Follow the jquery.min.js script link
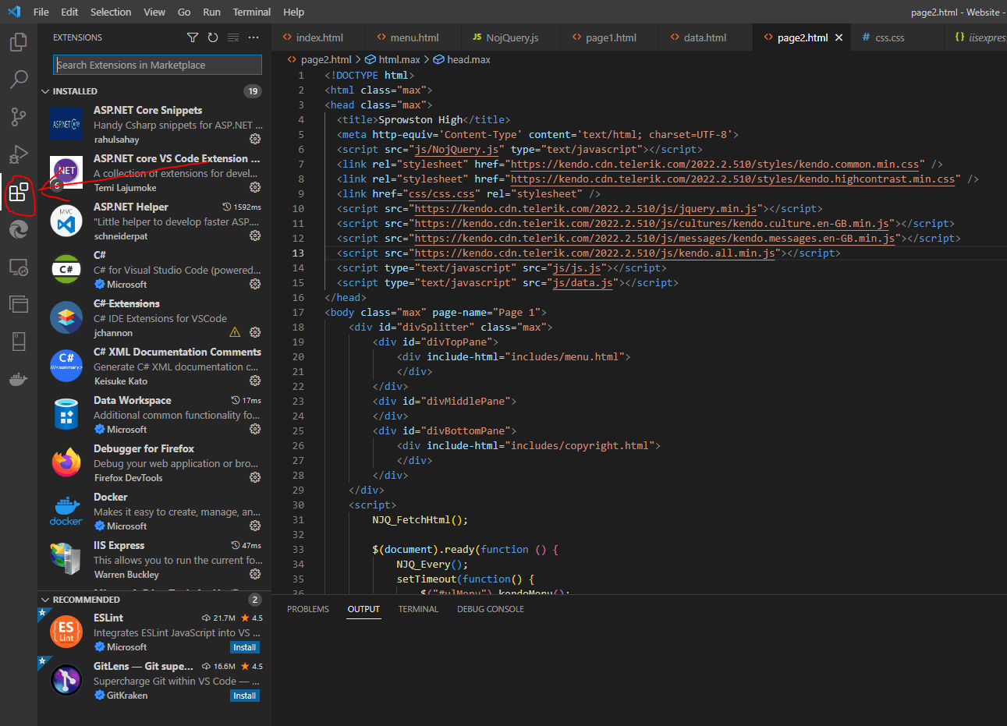Screen dimensions: 1007x726 pyautogui.click(x=586, y=208)
